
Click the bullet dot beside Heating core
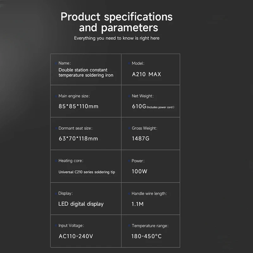point(56,161)
